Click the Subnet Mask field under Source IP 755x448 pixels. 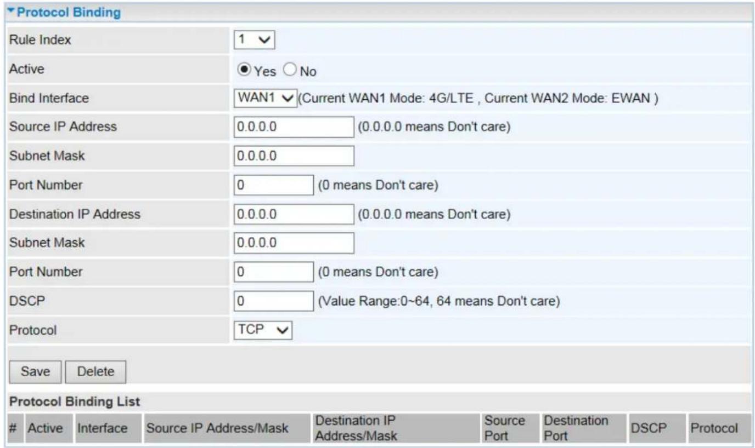(x=294, y=156)
